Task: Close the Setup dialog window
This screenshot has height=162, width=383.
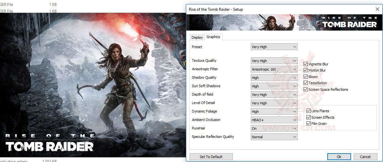Action: 377,9
